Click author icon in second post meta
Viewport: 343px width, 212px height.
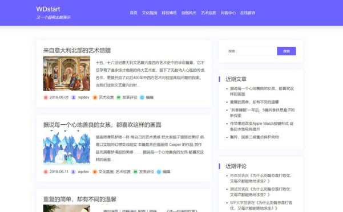pyautogui.click(x=73, y=172)
